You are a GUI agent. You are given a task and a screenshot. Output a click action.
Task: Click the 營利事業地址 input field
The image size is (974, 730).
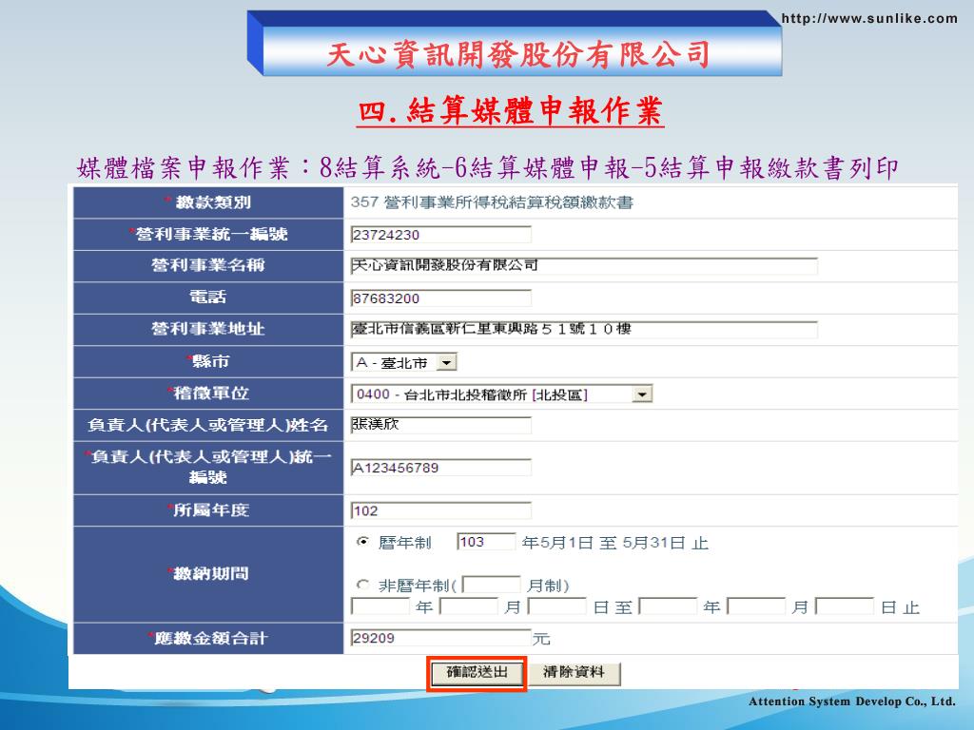(584, 329)
